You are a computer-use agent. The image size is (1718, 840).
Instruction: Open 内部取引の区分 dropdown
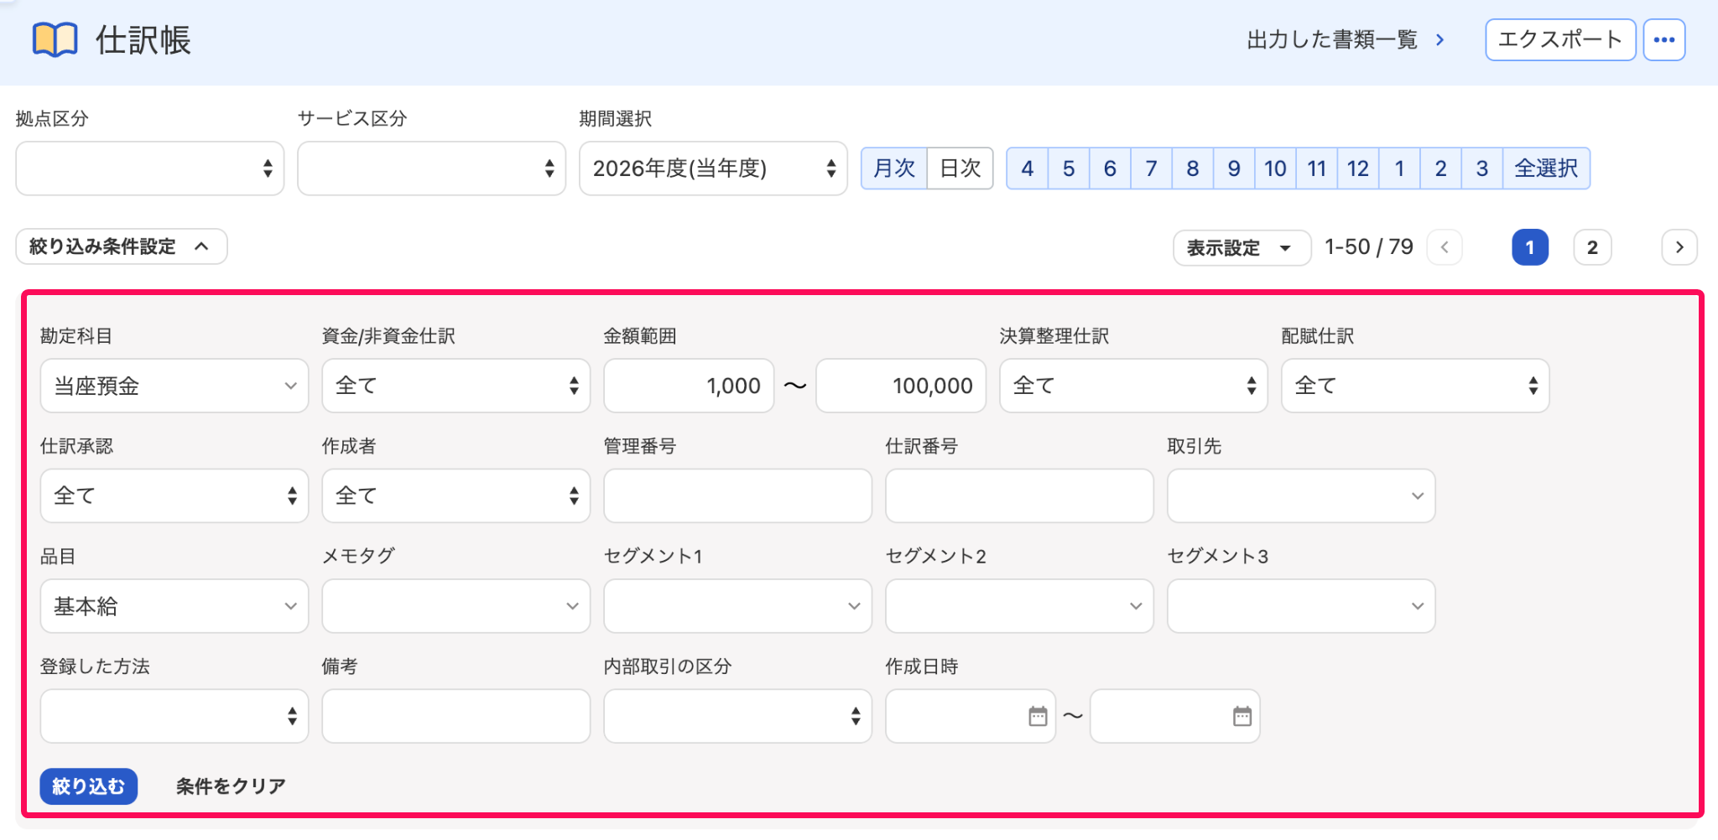tap(738, 716)
